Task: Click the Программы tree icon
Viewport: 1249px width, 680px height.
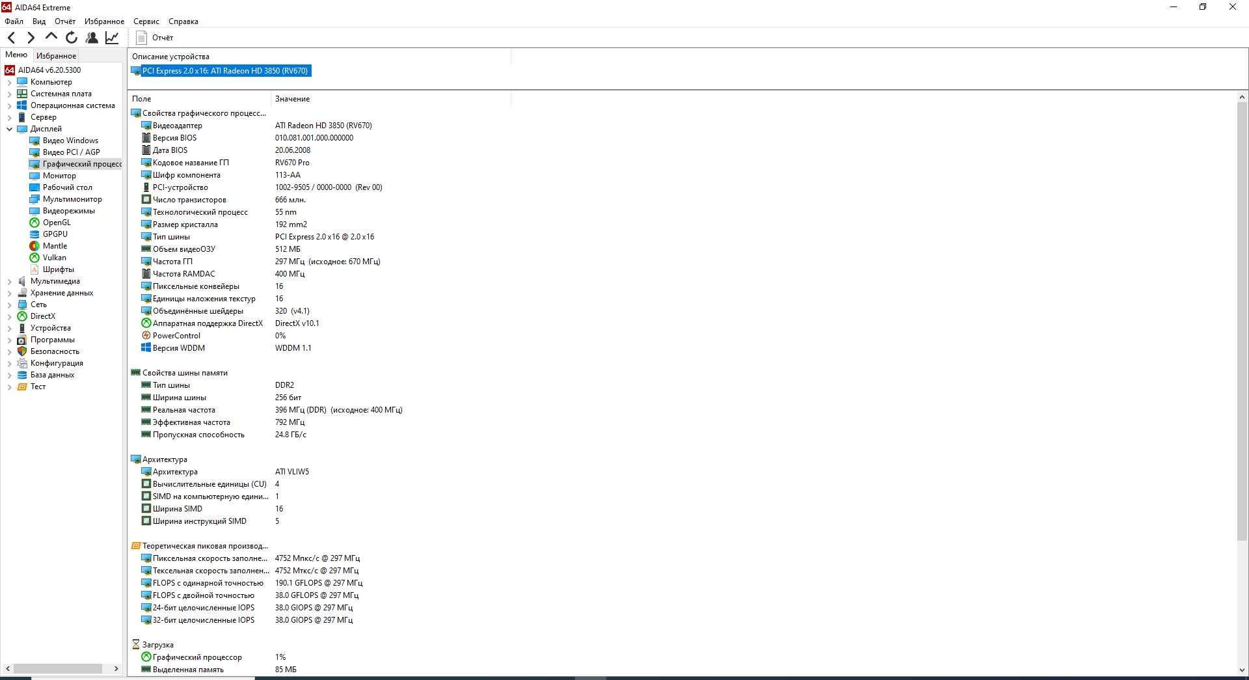Action: pyautogui.click(x=22, y=340)
